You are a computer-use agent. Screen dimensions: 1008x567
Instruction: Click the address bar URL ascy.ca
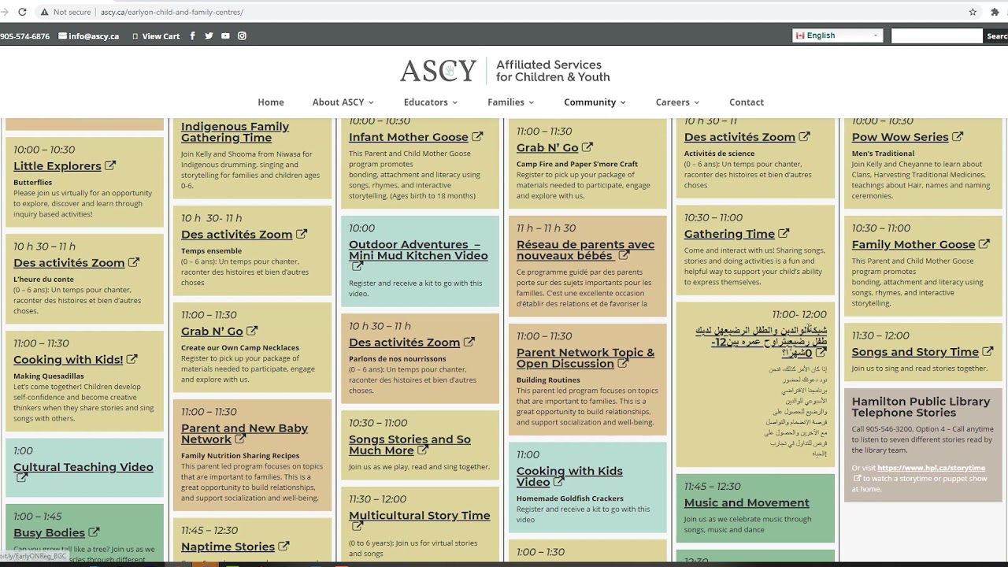click(172, 13)
